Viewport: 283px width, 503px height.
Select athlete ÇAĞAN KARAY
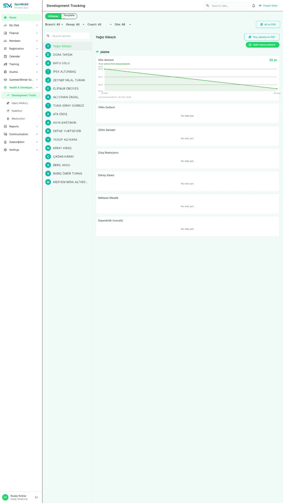click(67, 157)
